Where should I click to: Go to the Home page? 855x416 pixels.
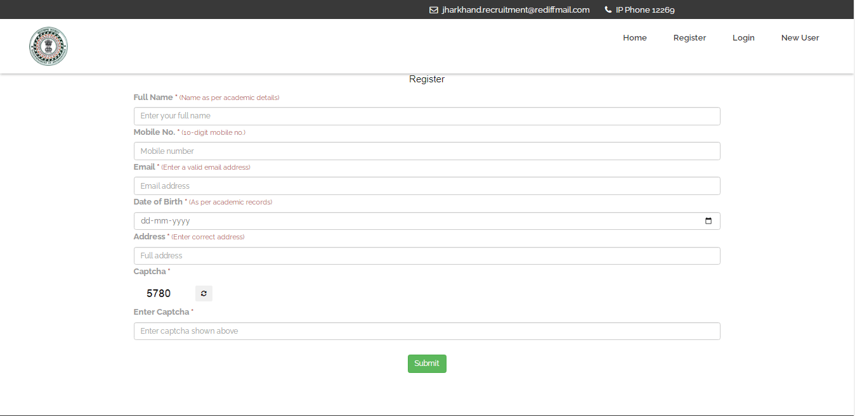click(634, 38)
